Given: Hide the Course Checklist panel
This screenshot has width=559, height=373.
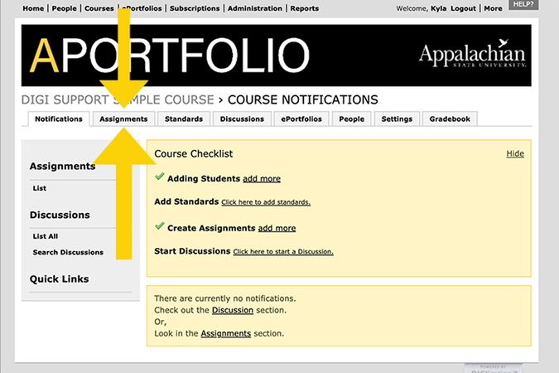Looking at the screenshot, I should [x=515, y=154].
